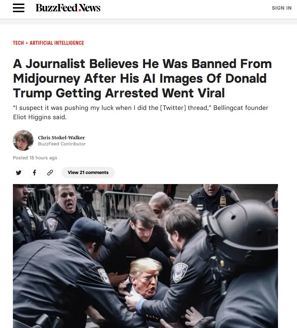Click the [Twitter] word in the subheading
Screen dimensions: 297x328
(x=173, y=108)
